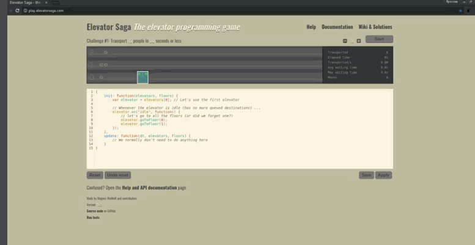Save the code with the Save button
Image resolution: width=475 pixels, height=245 pixels.
tap(366, 175)
